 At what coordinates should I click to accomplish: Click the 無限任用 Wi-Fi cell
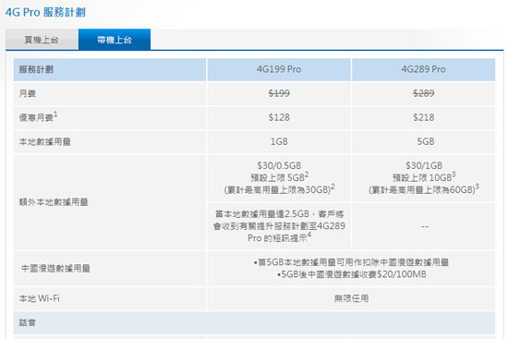point(352,298)
